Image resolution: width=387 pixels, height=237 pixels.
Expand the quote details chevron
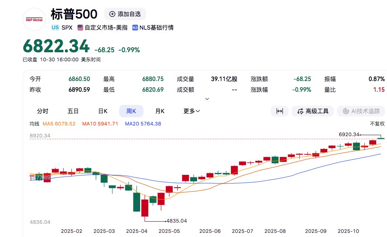coord(207,99)
